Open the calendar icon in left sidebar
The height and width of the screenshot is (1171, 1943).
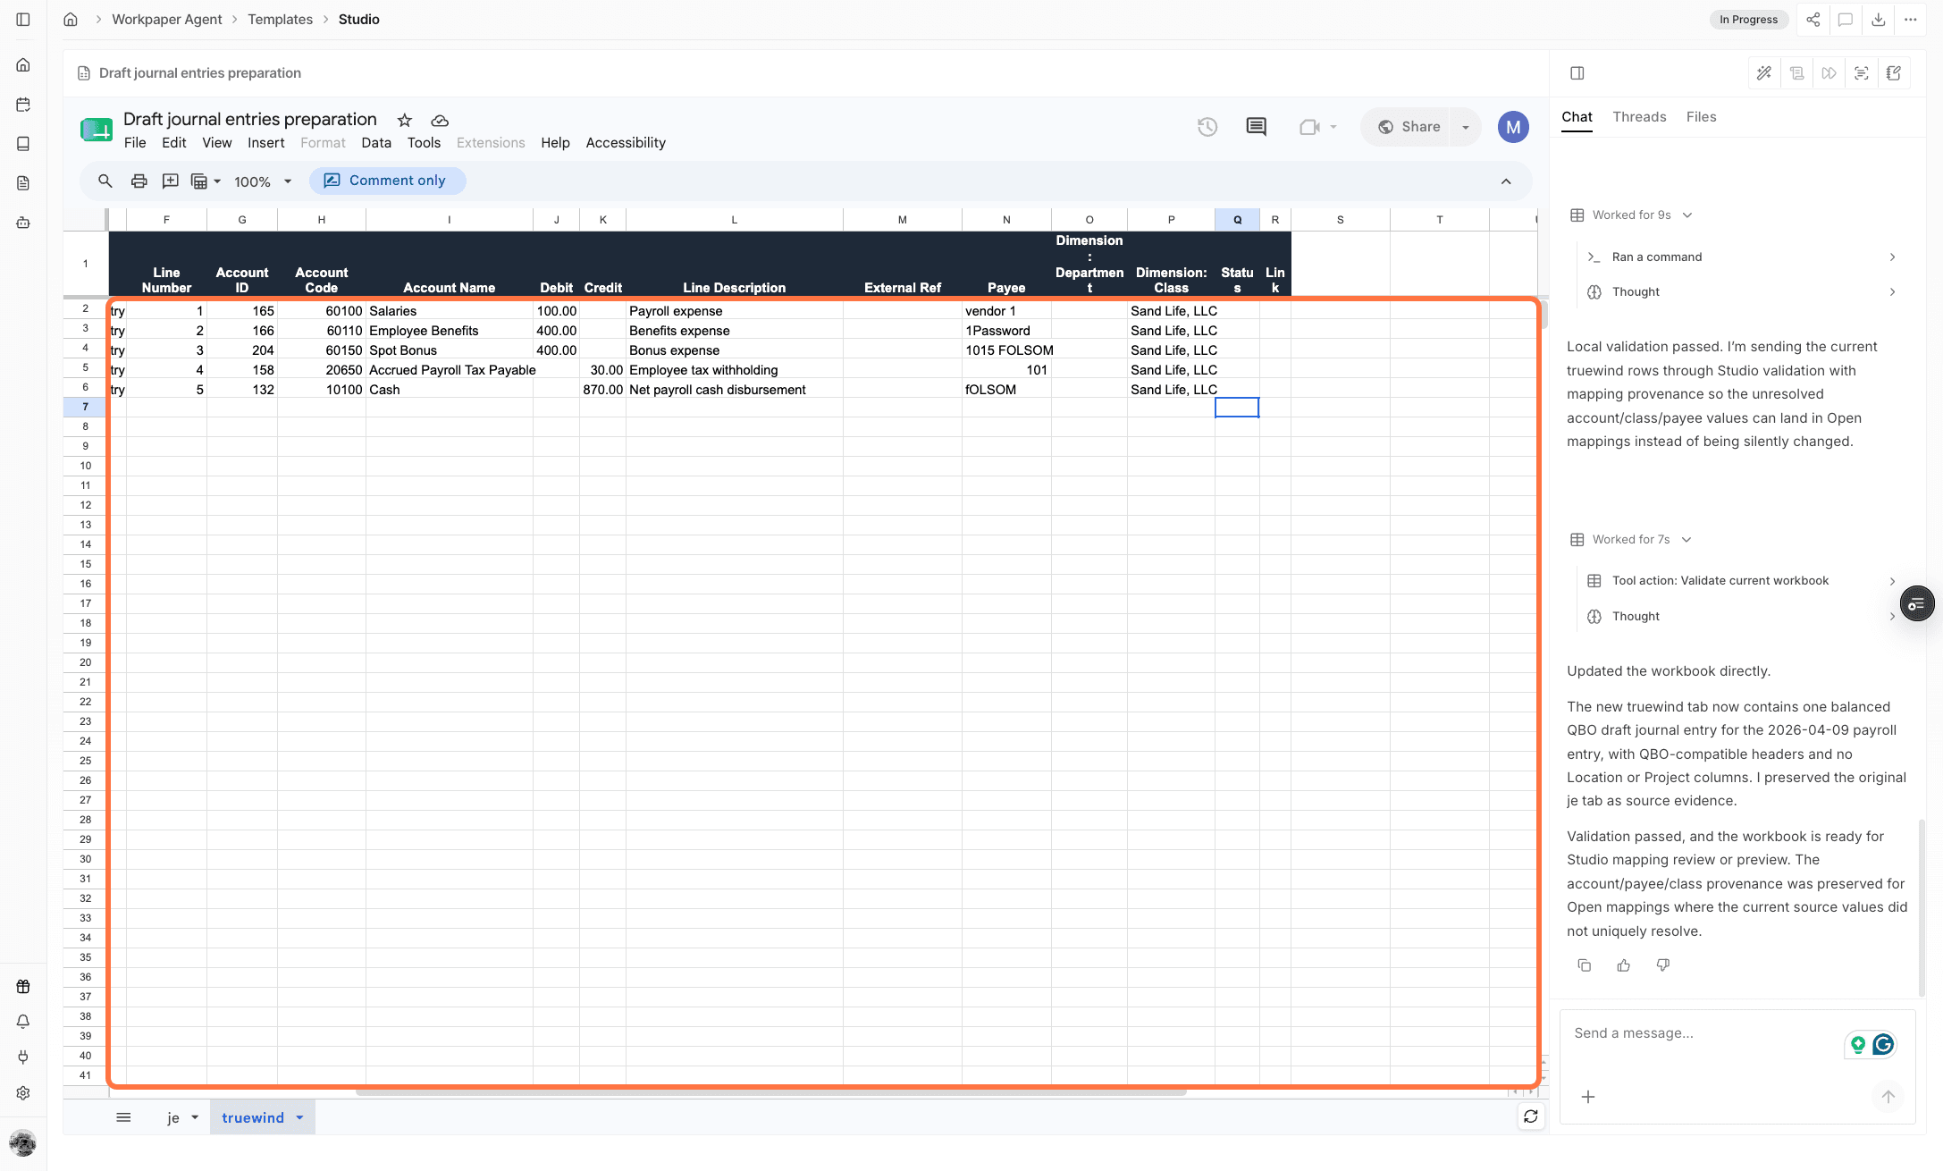(23, 105)
